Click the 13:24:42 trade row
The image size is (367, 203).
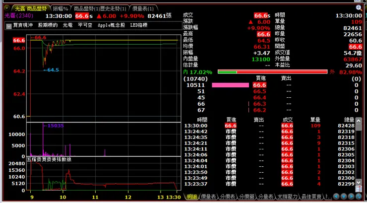click(270, 132)
